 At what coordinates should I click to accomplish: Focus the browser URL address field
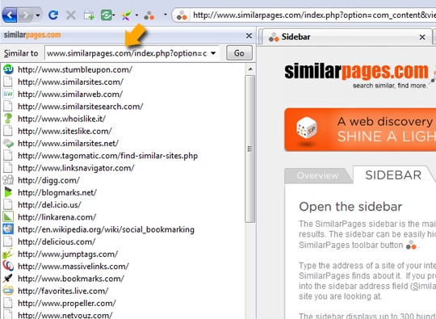click(314, 15)
